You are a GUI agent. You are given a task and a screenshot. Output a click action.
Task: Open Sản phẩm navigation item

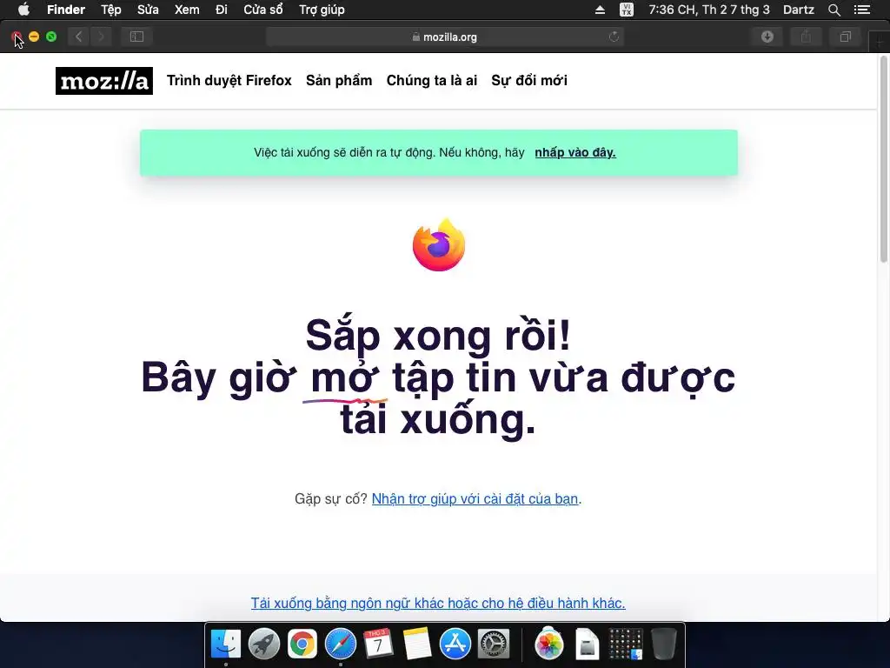click(x=339, y=81)
